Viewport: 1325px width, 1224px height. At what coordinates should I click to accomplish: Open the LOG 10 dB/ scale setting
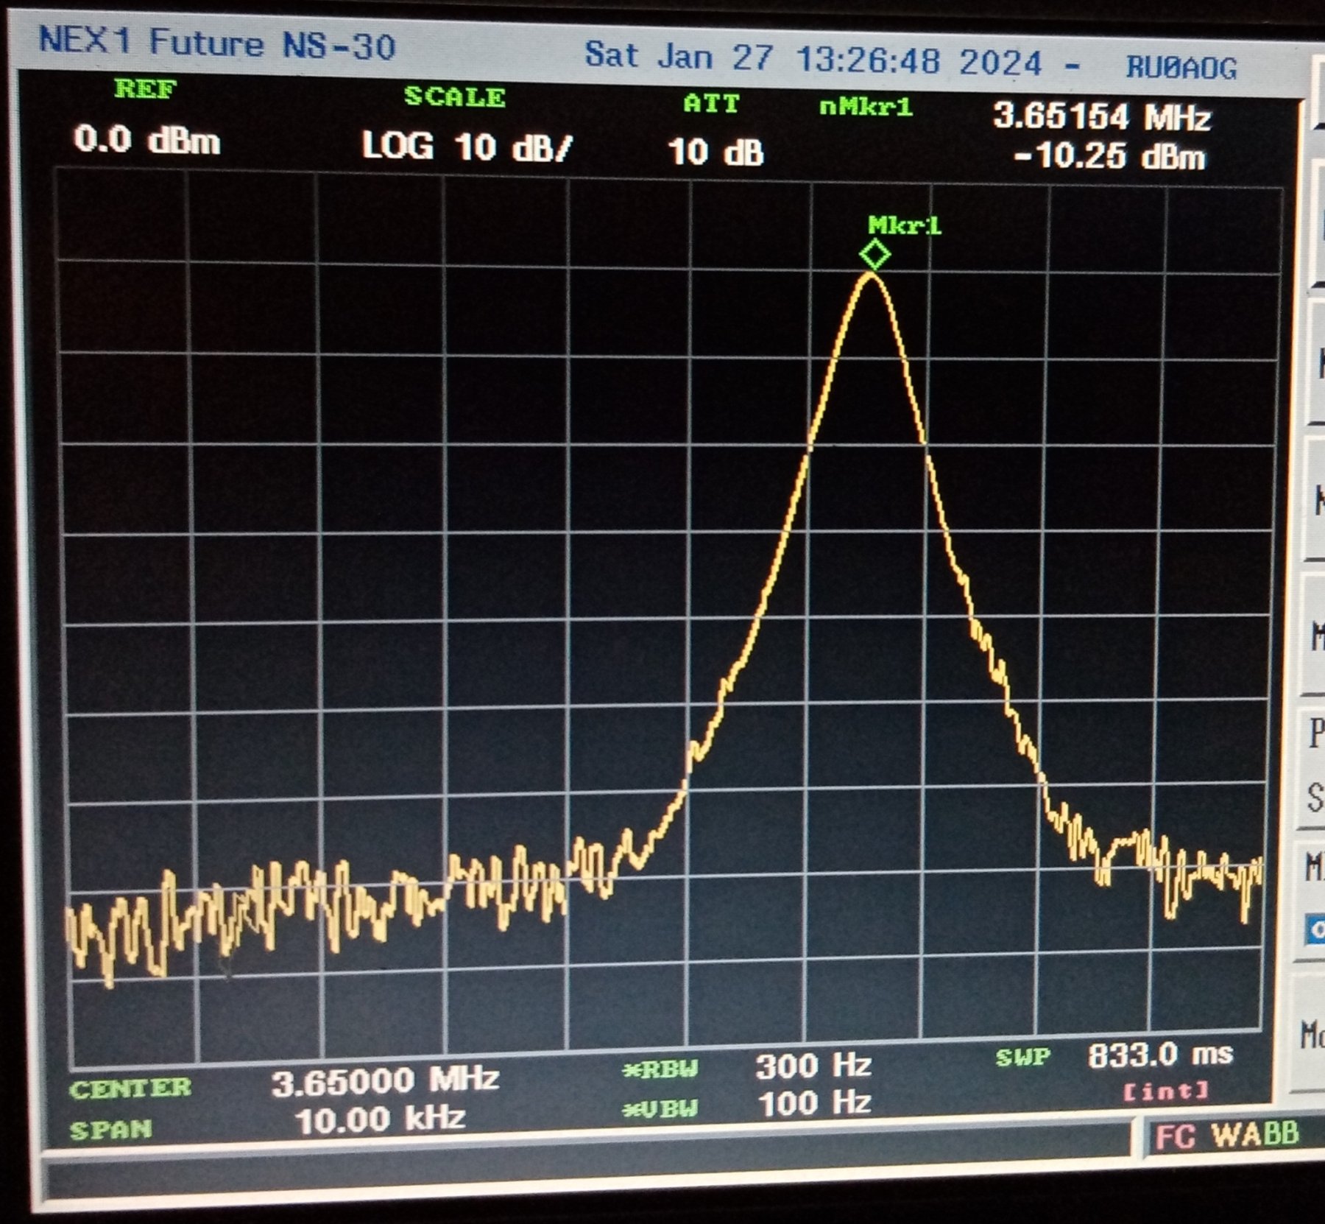pos(466,147)
